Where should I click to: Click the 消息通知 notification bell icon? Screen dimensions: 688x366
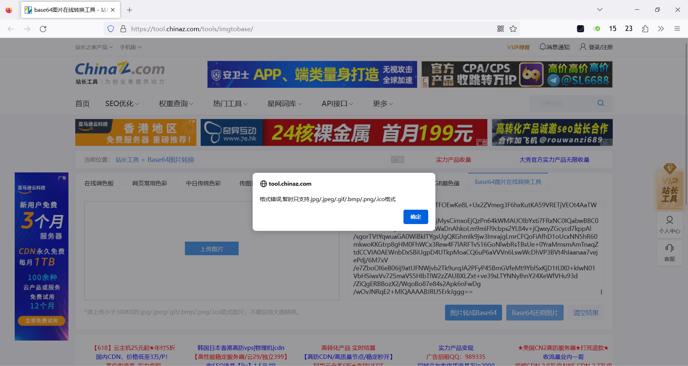[x=542, y=47]
